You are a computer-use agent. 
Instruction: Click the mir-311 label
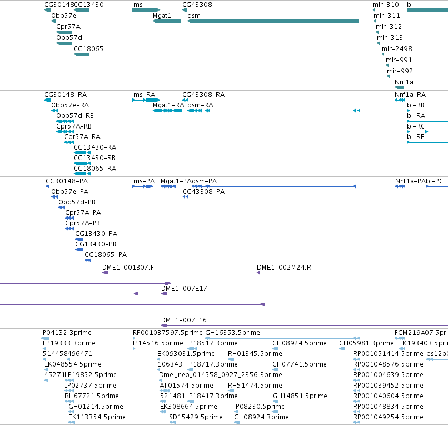(387, 16)
